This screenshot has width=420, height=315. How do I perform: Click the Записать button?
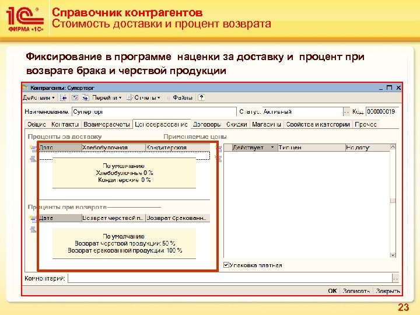356,291
